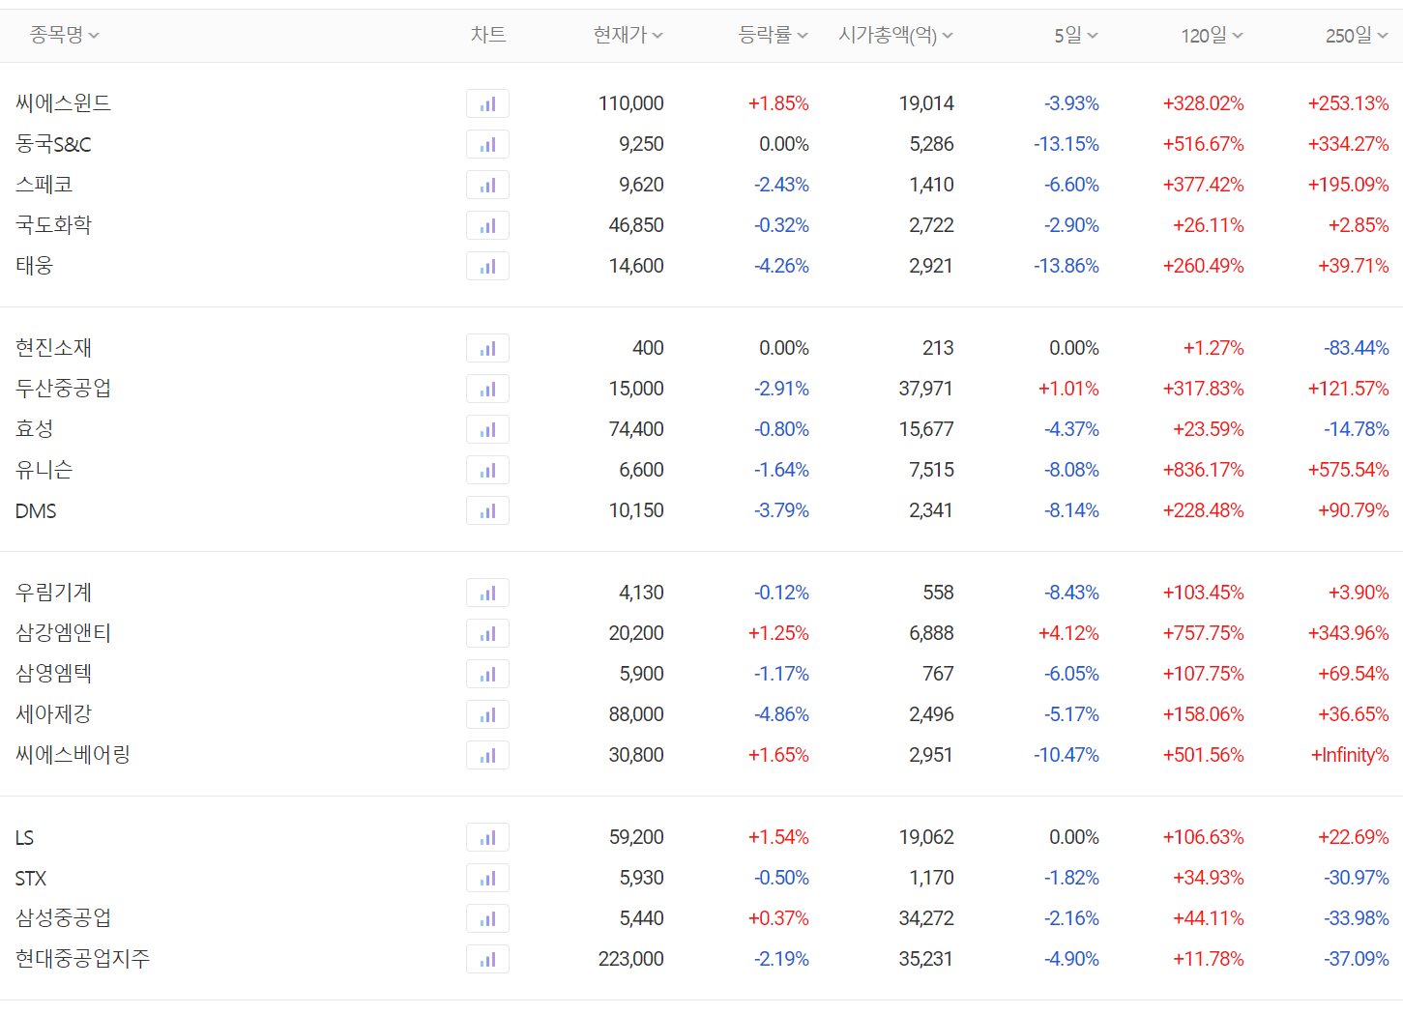Open stock STX
Screen dimensions: 1403x1015
click(x=31, y=878)
